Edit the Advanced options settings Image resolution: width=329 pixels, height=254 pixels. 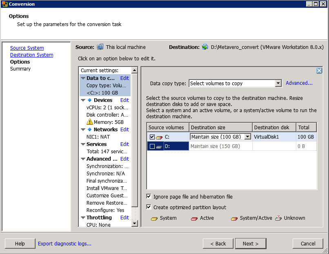(x=124, y=159)
